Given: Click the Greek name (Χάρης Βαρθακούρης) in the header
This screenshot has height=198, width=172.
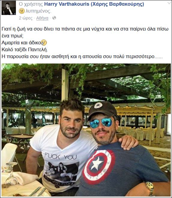Looking at the screenshot, I should click(x=117, y=4).
